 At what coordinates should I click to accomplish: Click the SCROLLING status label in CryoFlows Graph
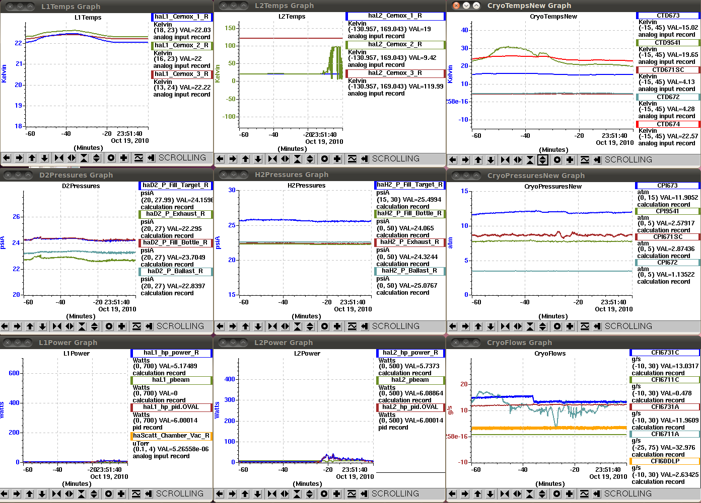click(x=627, y=494)
